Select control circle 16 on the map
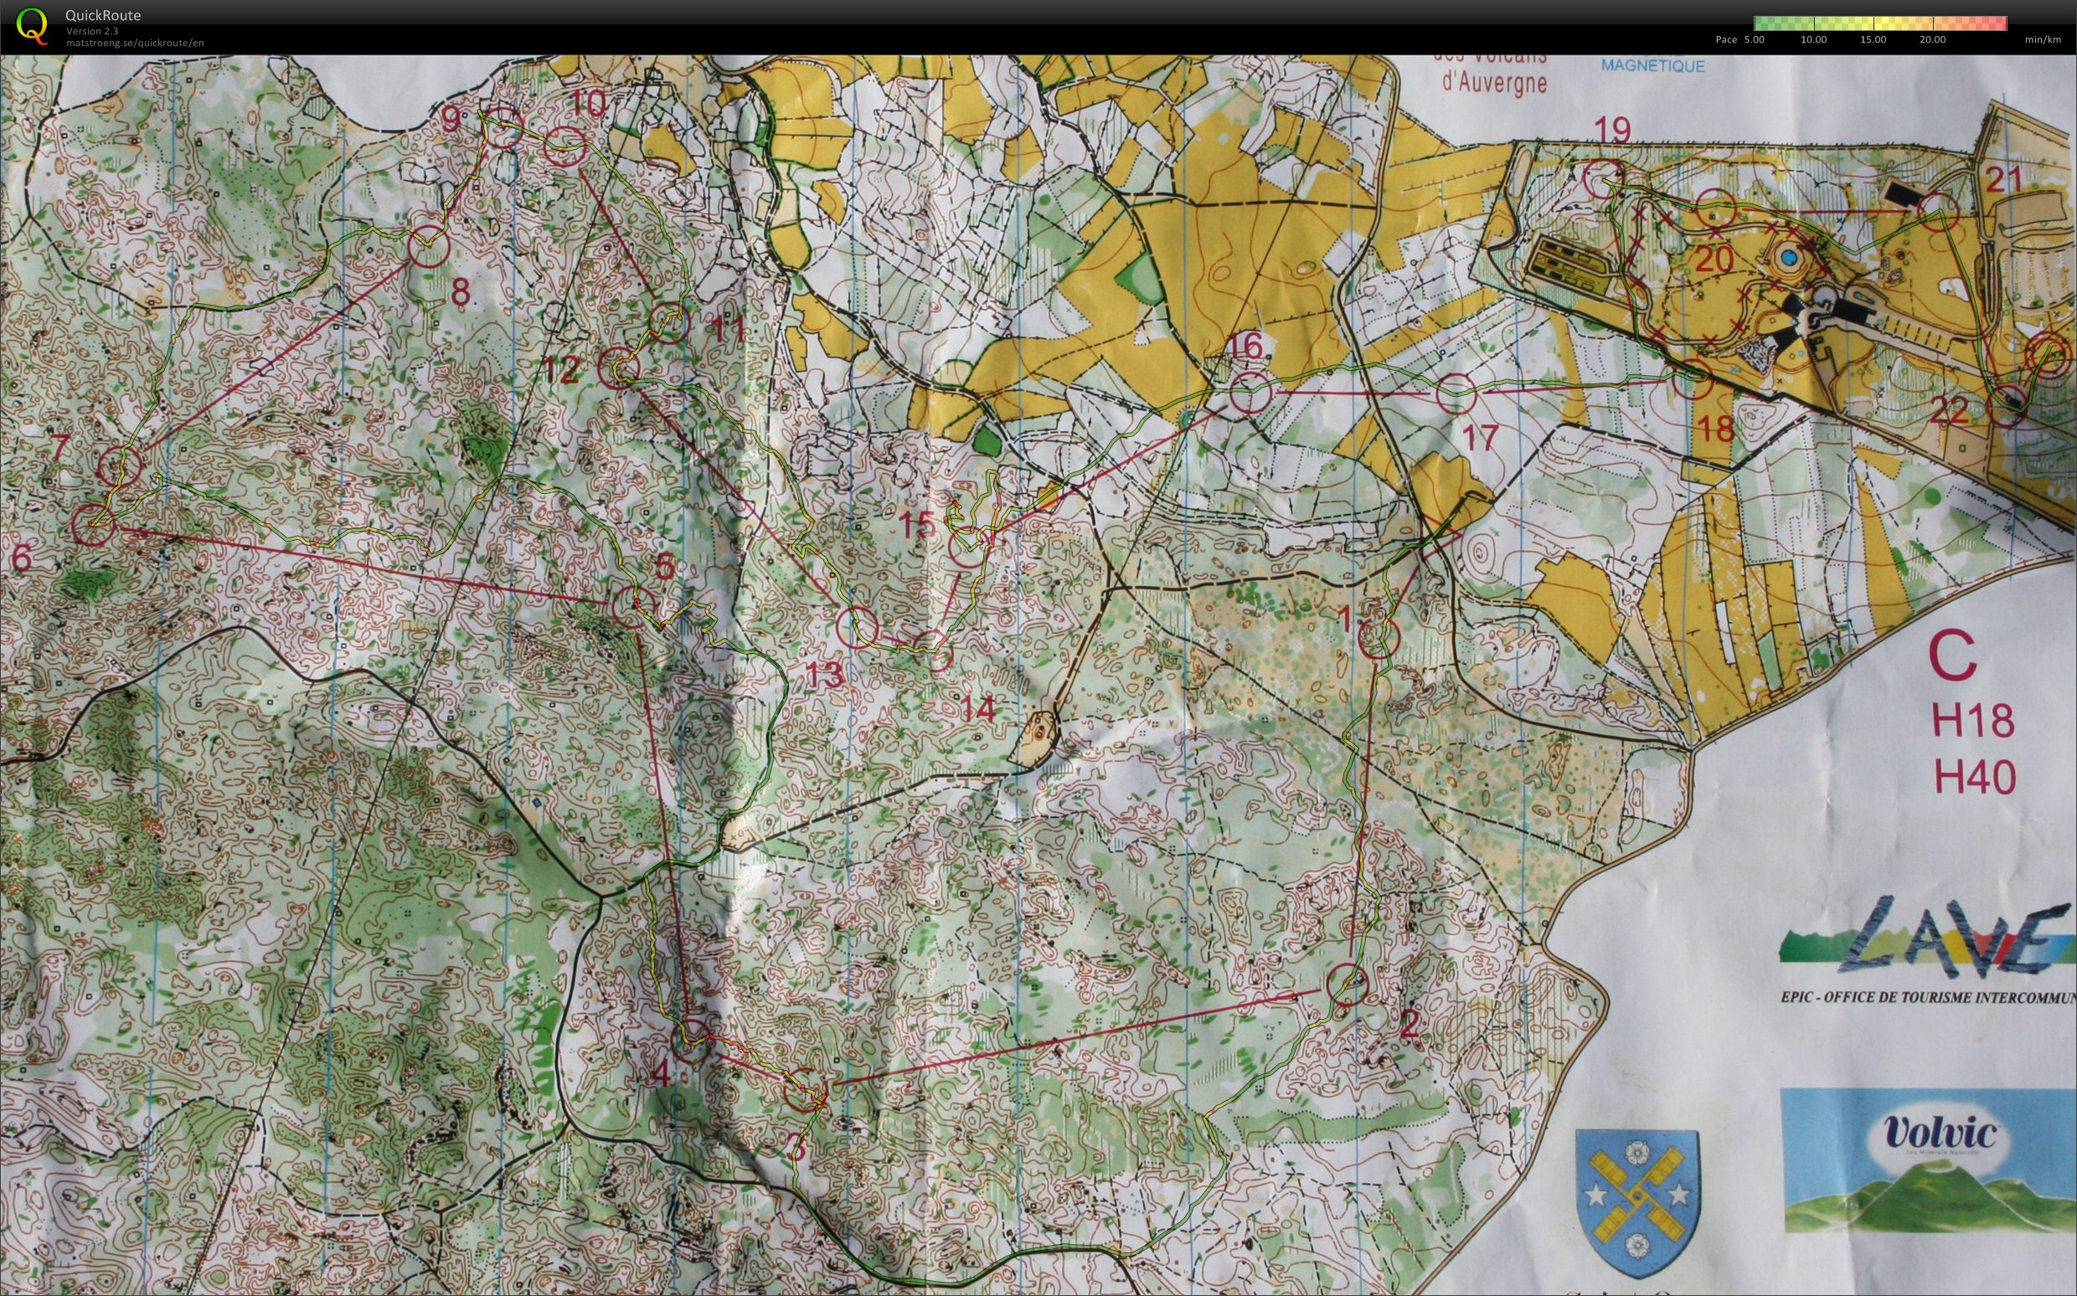 coord(1250,394)
